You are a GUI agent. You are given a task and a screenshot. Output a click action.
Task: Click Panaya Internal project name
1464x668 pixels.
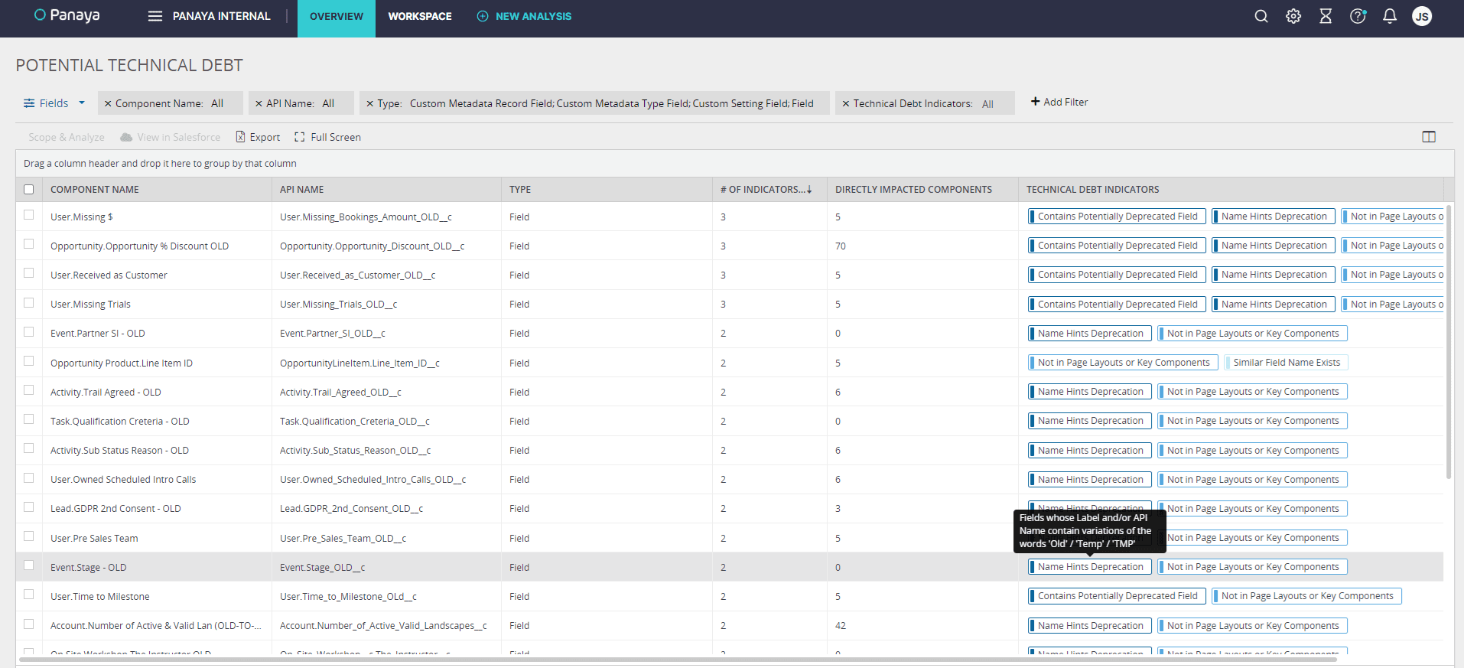(x=221, y=16)
